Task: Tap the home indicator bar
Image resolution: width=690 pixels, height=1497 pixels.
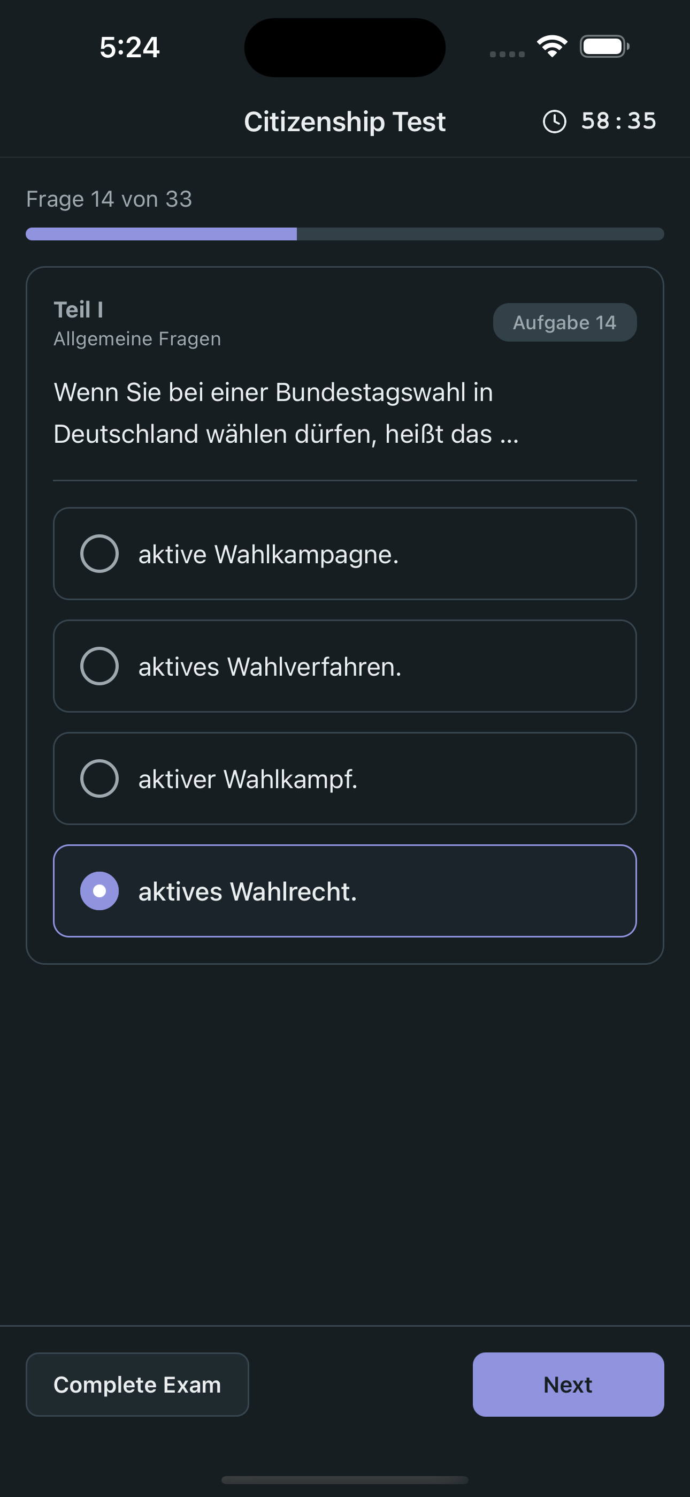Action: point(344,1479)
